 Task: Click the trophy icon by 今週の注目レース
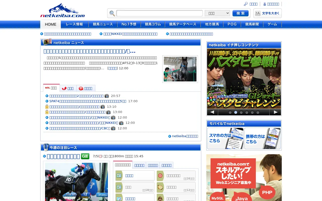(x=46, y=147)
